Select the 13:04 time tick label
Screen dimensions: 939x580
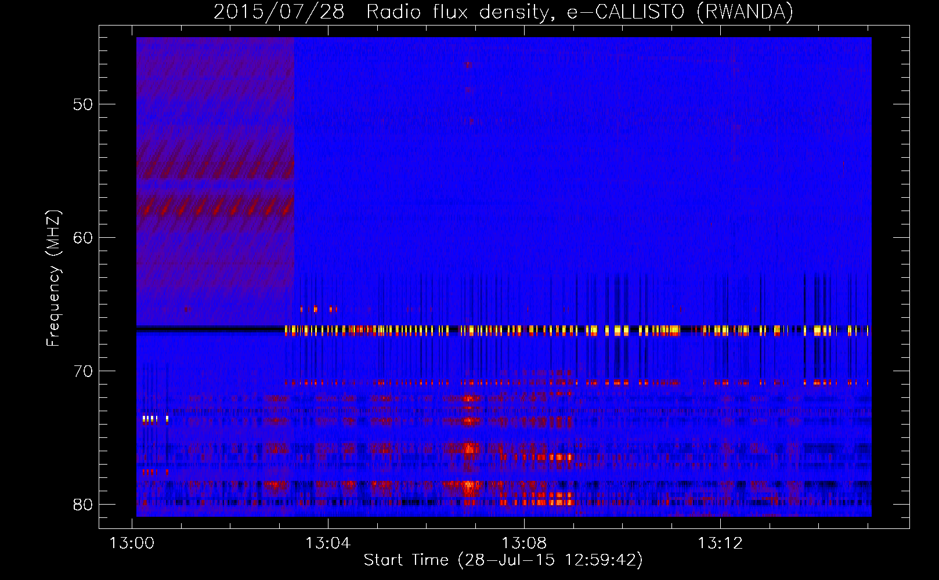(x=328, y=543)
